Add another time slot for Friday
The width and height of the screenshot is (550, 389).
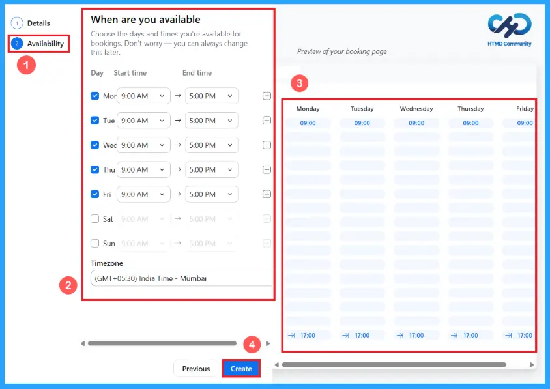click(267, 194)
